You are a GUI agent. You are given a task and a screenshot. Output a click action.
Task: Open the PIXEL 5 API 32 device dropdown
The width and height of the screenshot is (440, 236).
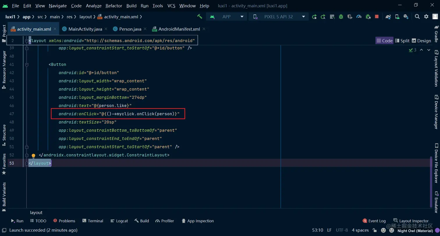click(x=278, y=17)
